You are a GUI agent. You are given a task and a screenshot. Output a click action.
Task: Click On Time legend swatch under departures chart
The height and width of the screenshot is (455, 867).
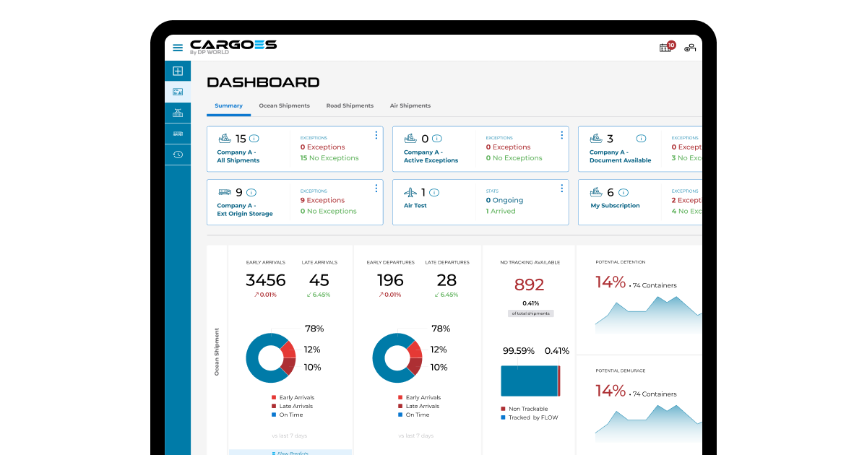(x=400, y=415)
